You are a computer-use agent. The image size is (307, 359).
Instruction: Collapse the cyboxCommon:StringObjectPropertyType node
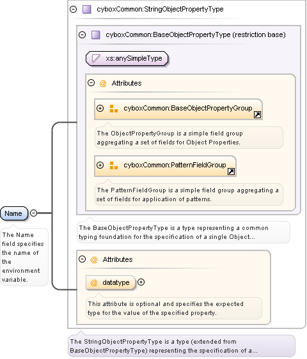(x=73, y=10)
